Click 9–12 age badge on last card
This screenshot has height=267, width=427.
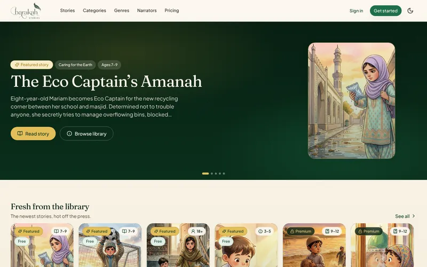[x=400, y=231]
